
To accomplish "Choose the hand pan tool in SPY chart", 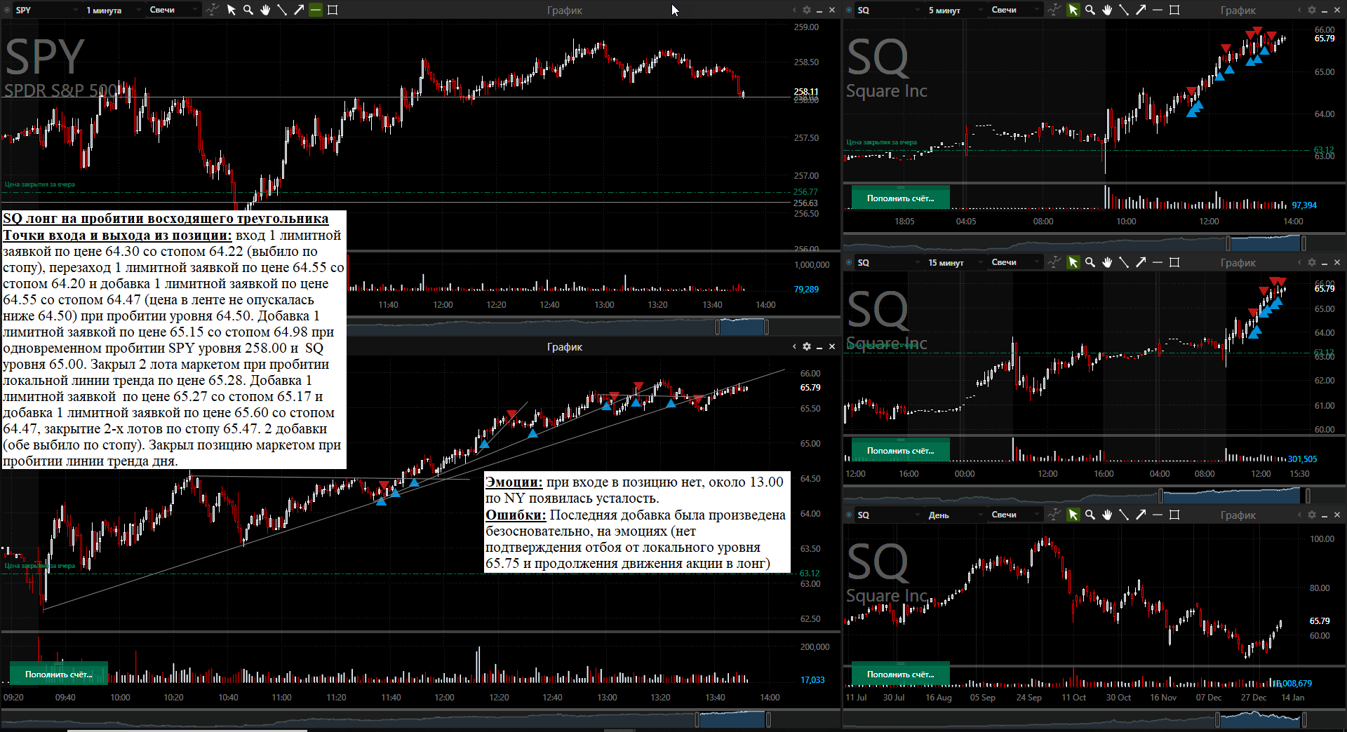I will pos(265,10).
